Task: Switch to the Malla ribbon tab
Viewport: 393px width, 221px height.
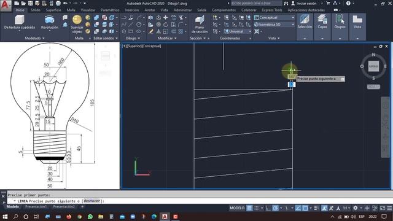Action: (71, 10)
